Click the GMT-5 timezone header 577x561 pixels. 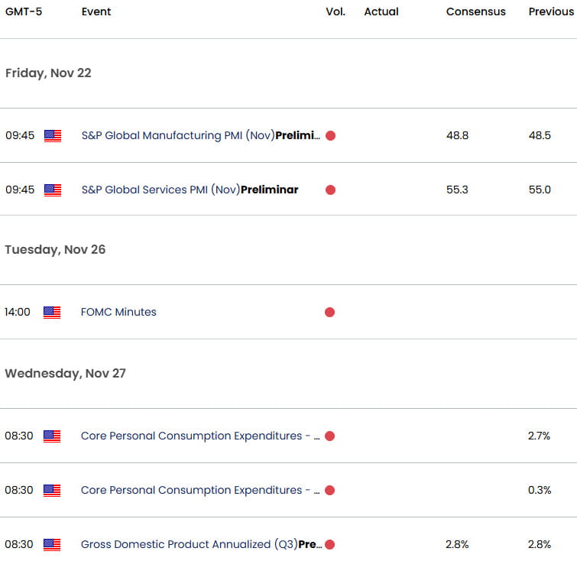pyautogui.click(x=24, y=11)
